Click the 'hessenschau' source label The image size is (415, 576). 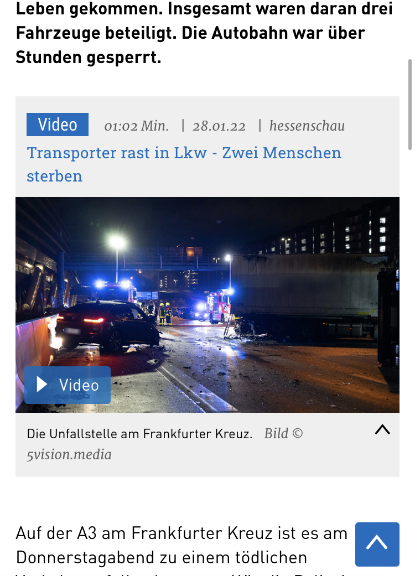tap(307, 126)
